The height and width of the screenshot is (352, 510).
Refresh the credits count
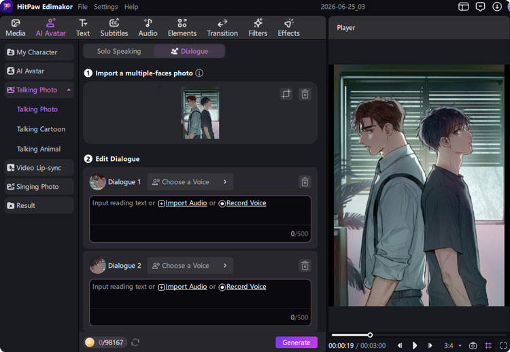point(135,342)
